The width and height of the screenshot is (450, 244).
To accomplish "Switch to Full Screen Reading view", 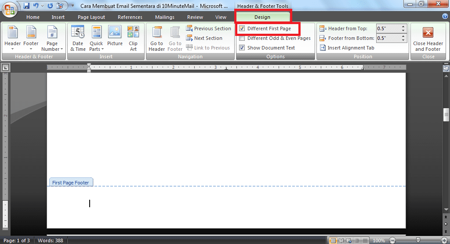I will (341, 240).
